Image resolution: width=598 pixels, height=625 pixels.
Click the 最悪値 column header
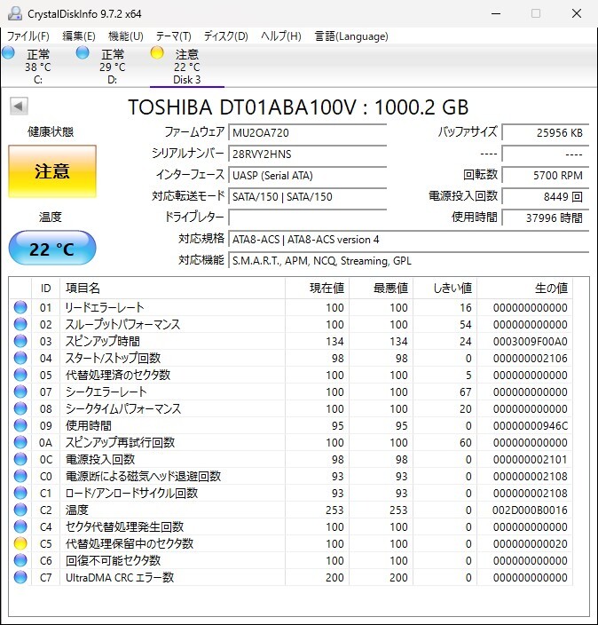pos(382,289)
